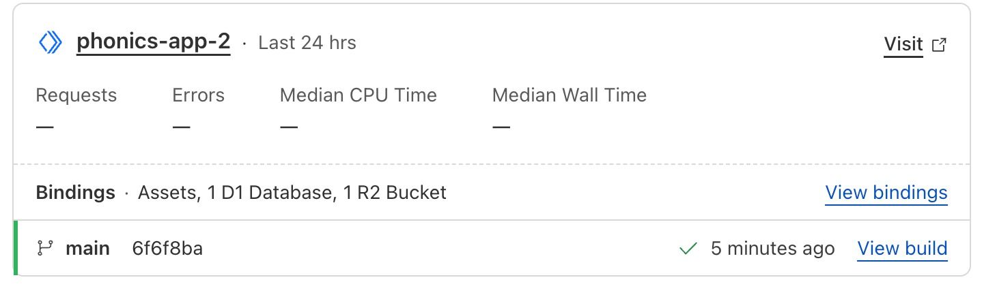Click the Requests metric label

coord(76,95)
